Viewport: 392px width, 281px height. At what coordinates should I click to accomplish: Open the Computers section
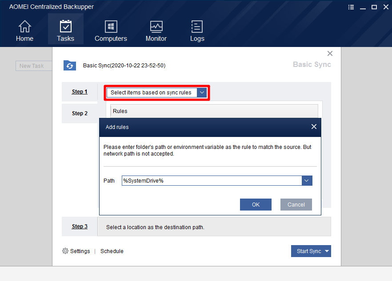[x=111, y=31]
